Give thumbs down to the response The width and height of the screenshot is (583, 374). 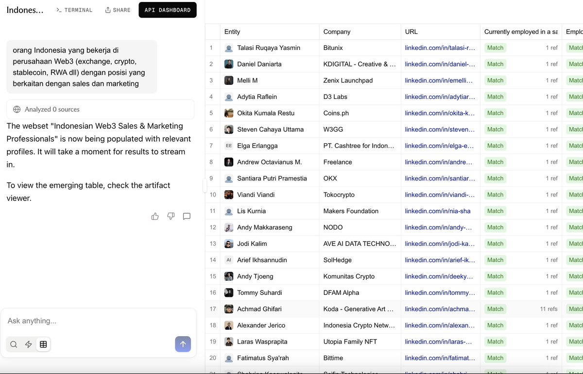point(171,216)
